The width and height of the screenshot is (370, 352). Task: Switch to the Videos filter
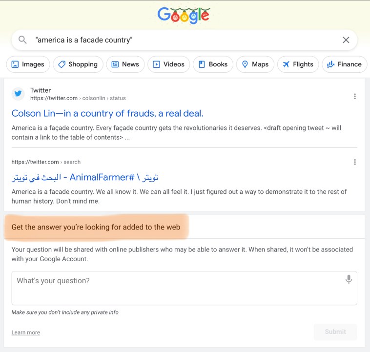pyautogui.click(x=168, y=64)
